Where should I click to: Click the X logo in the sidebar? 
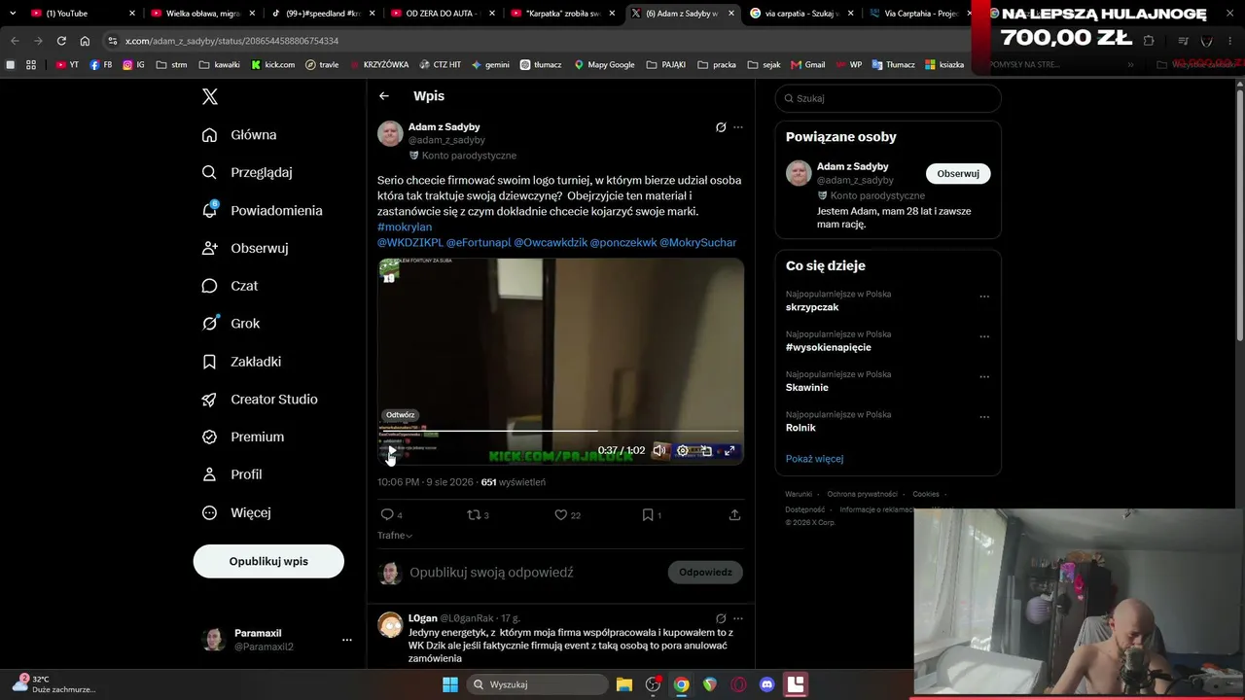click(x=209, y=96)
